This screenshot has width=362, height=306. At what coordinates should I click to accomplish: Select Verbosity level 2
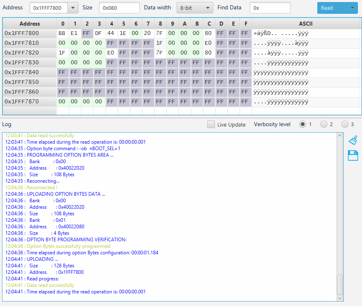click(324, 125)
